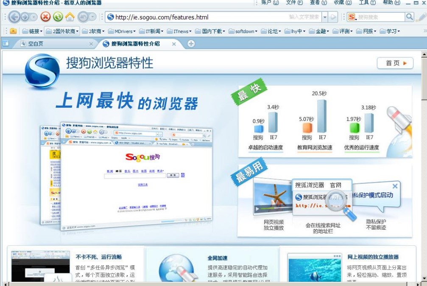Screen dimensions: 427x286
Task: Go forward with the Forward arrow button
Action: point(25,17)
